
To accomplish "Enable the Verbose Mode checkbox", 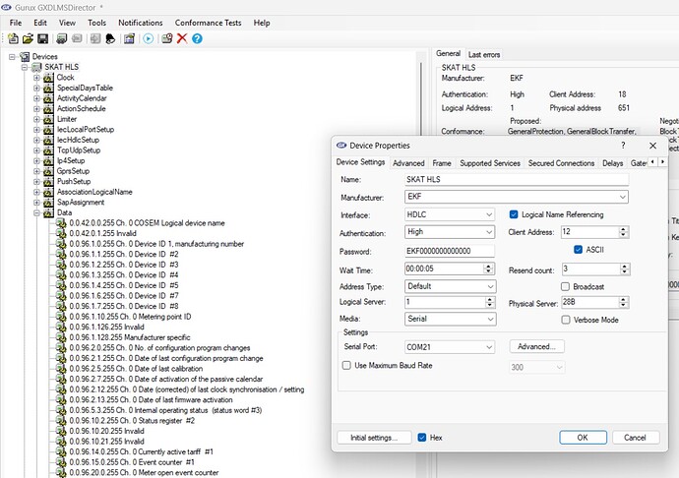I will (566, 320).
